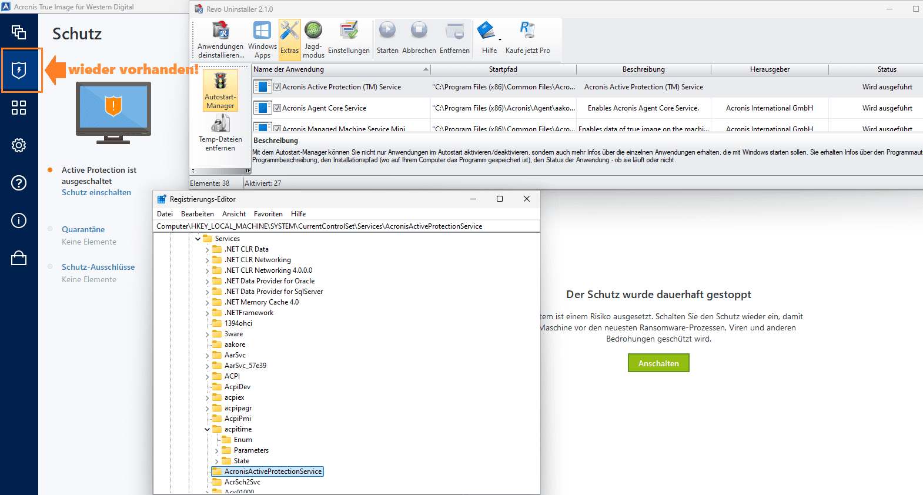Expand the .NET CLR Data key
The width and height of the screenshot is (923, 495).
pyautogui.click(x=207, y=250)
